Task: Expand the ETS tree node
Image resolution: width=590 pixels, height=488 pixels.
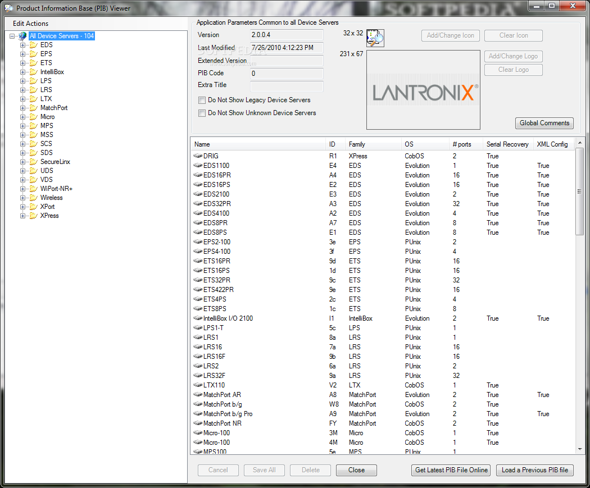Action: click(x=22, y=63)
